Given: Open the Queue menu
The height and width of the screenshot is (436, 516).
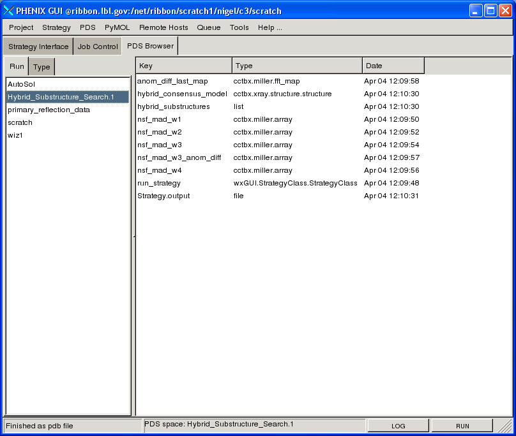Looking at the screenshot, I should coord(208,27).
